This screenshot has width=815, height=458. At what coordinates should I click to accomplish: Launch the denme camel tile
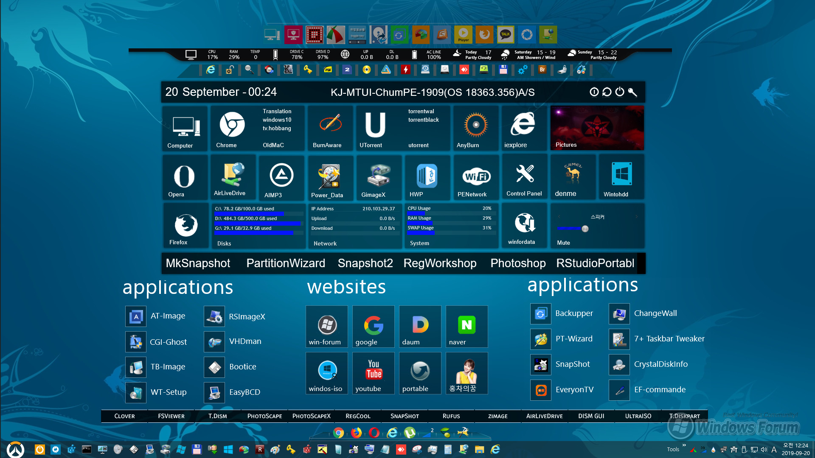[x=573, y=176]
